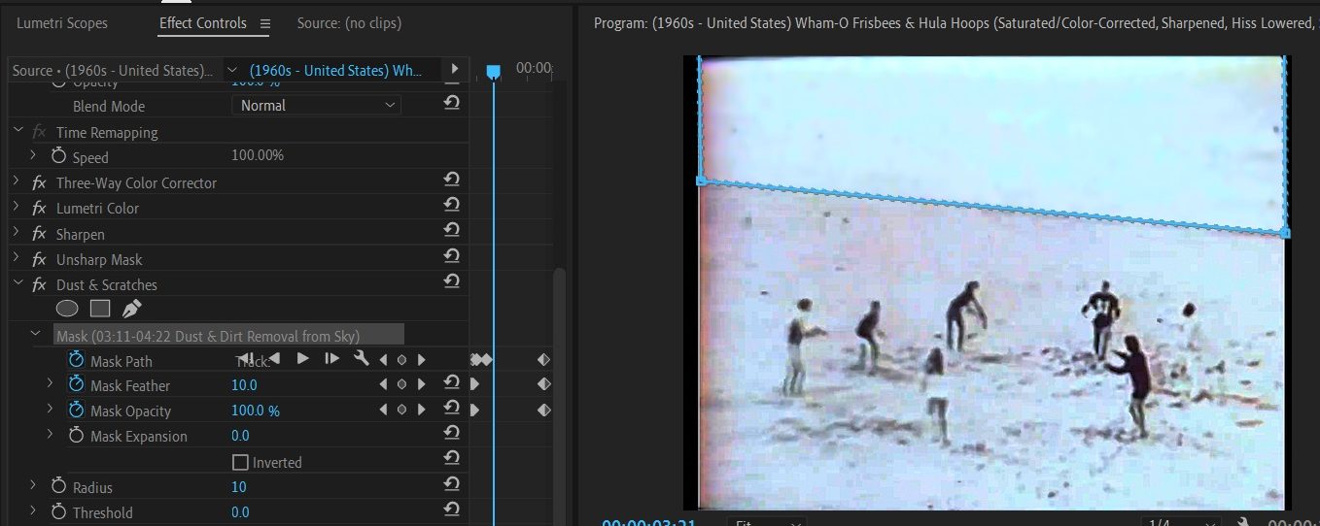This screenshot has height=526, width=1320.
Task: Click the Radius value 10
Action: pyautogui.click(x=238, y=486)
